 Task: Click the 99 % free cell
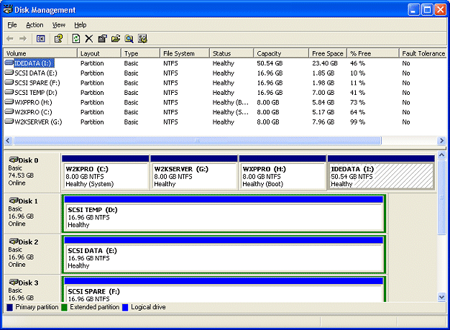(357, 122)
